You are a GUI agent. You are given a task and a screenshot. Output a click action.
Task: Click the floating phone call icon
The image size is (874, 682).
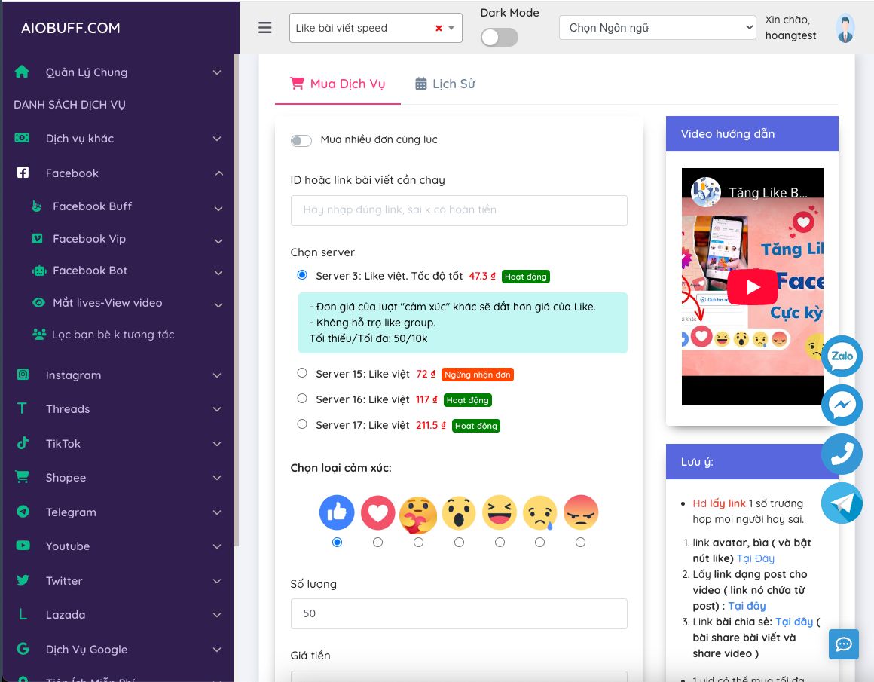point(842,454)
